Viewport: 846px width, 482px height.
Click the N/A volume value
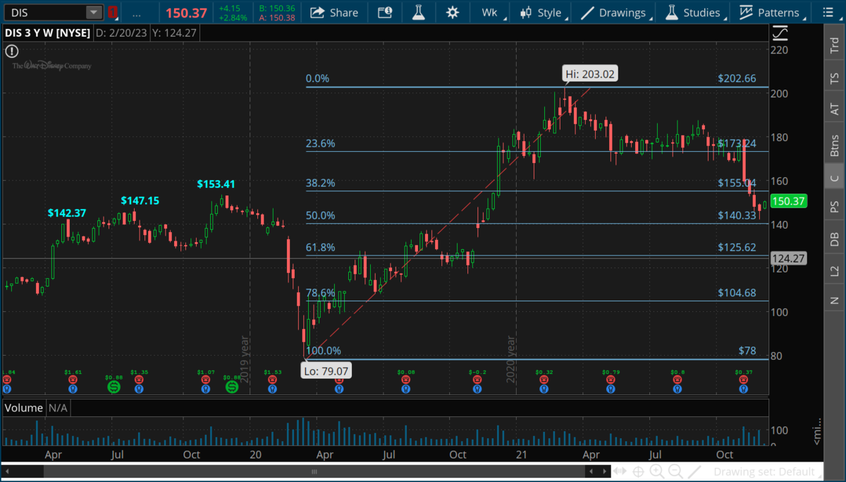coord(59,408)
